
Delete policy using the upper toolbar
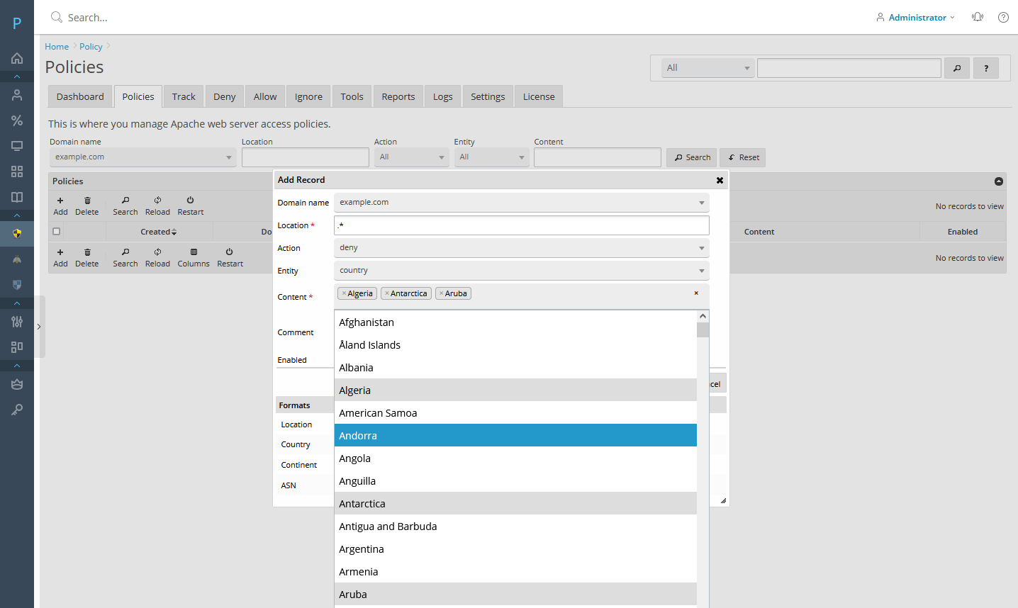(87, 206)
